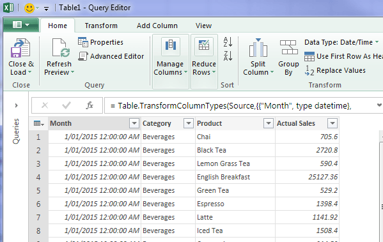The height and width of the screenshot is (242, 383).
Task: Open query Properties
Action: [x=100, y=42]
